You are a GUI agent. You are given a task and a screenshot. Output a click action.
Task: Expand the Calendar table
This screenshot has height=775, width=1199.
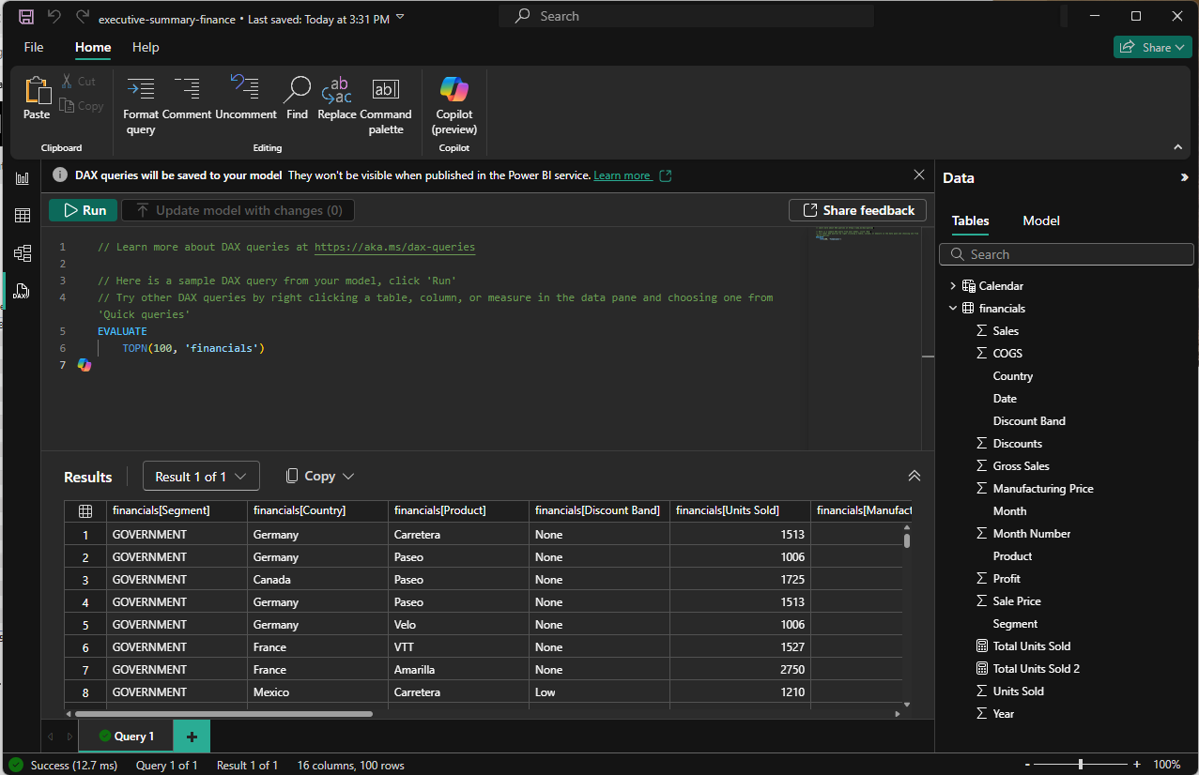pyautogui.click(x=953, y=286)
